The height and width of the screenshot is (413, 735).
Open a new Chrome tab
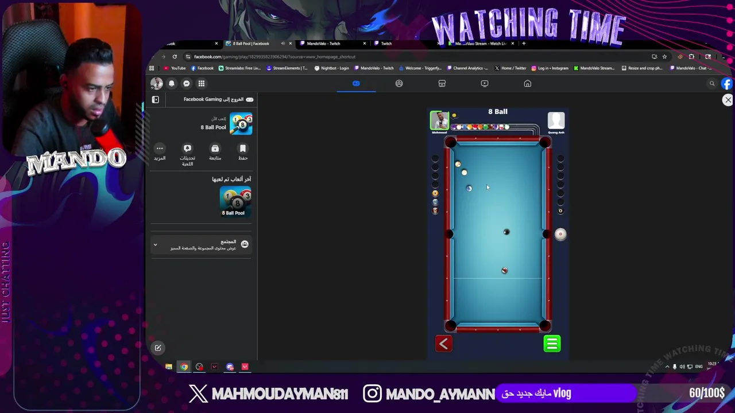point(524,44)
